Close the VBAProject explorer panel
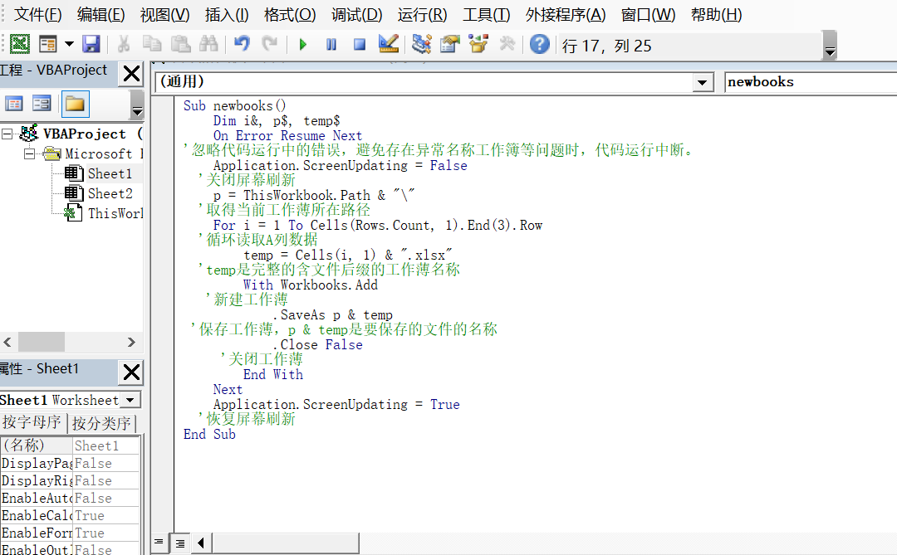 pos(131,73)
